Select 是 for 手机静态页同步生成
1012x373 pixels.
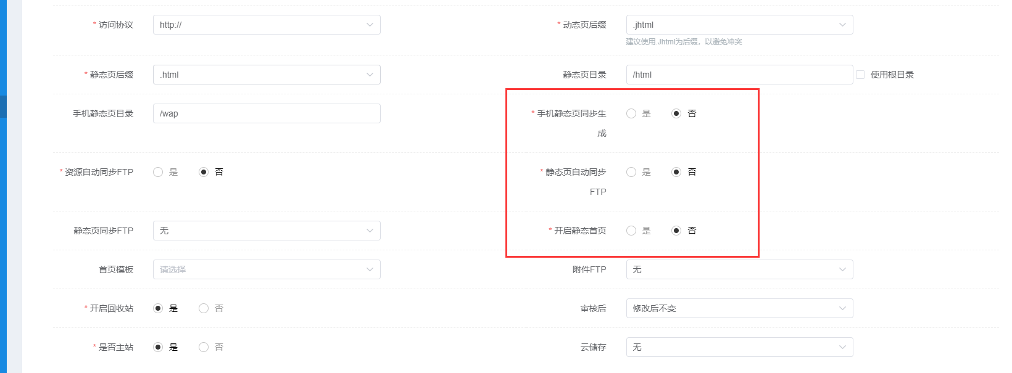pyautogui.click(x=631, y=113)
